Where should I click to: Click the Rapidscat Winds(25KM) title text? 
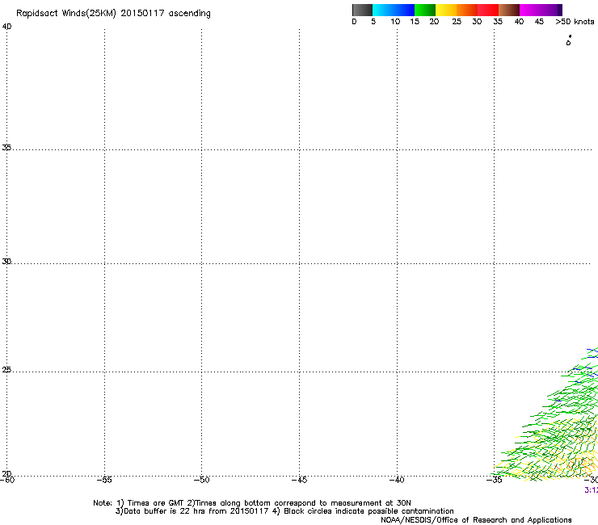(x=66, y=14)
